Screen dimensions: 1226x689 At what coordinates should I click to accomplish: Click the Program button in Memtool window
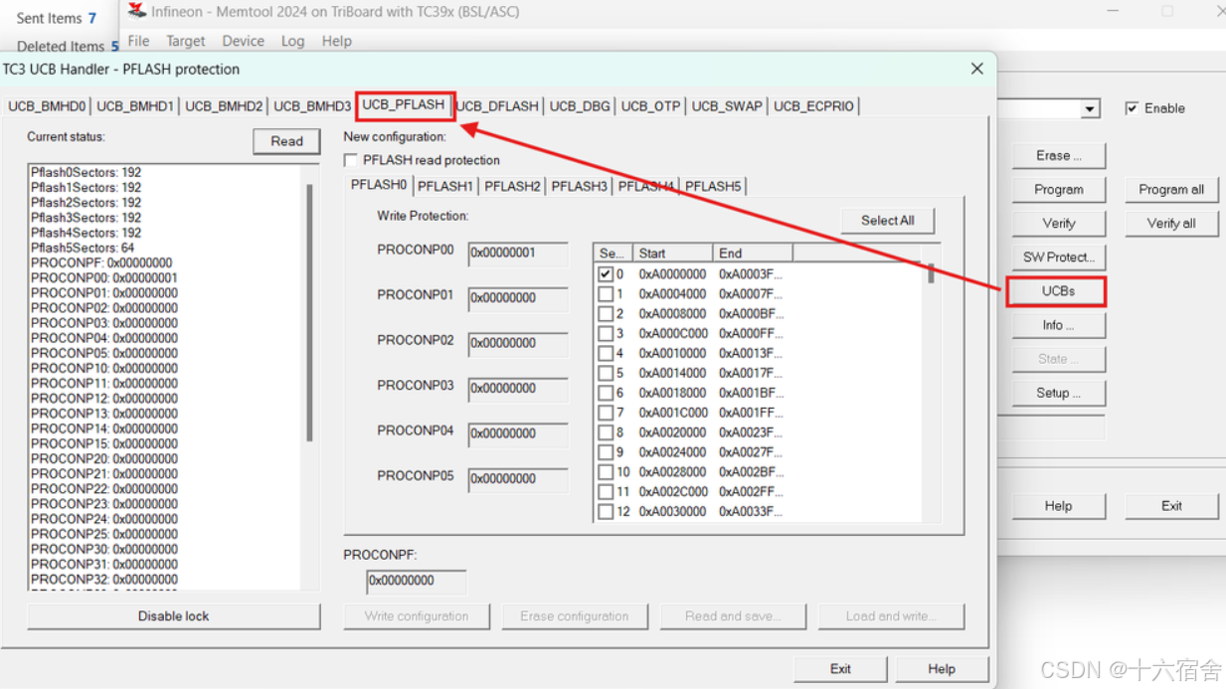tap(1059, 190)
